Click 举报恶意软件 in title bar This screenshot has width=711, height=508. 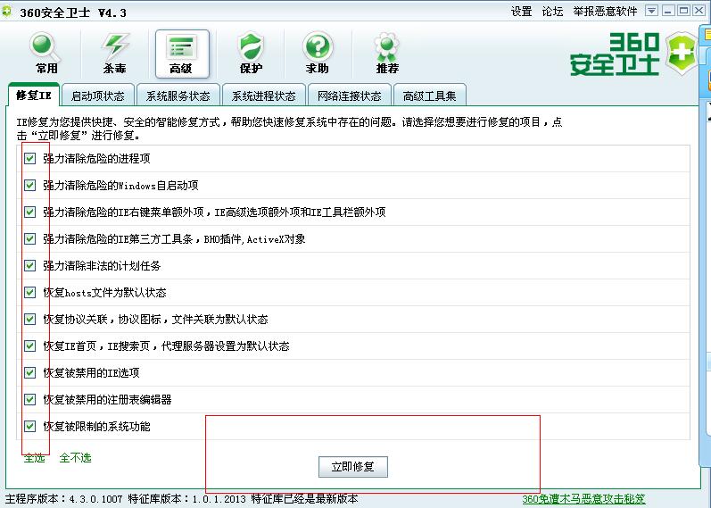pyautogui.click(x=606, y=12)
